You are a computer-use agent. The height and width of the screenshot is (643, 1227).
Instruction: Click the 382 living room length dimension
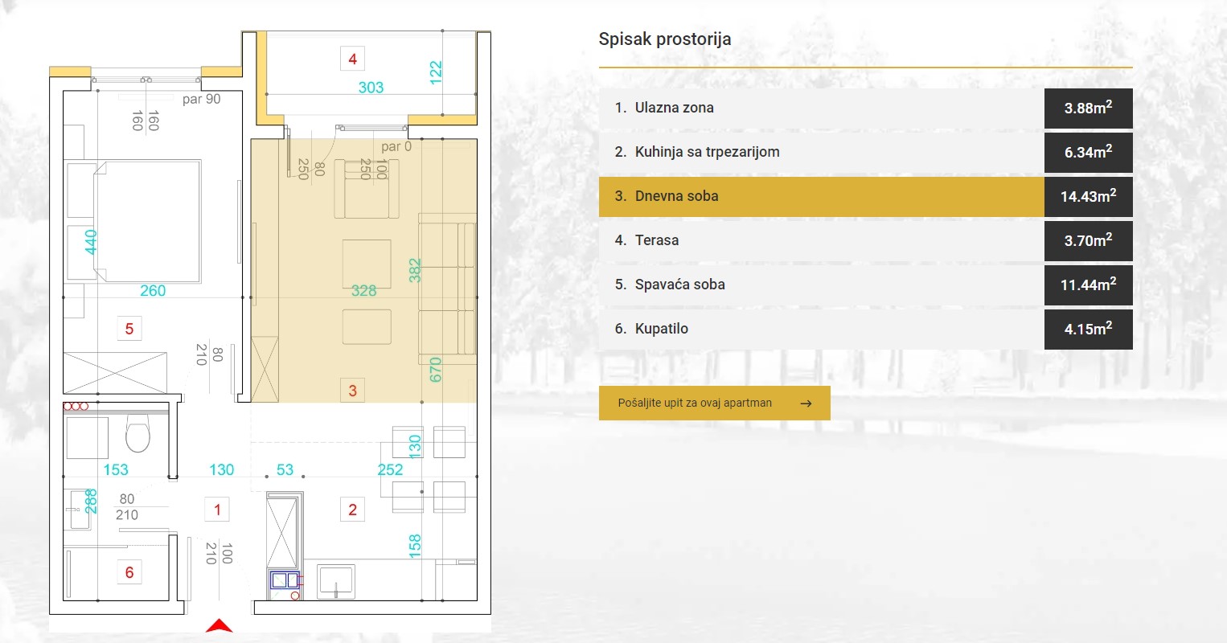tap(415, 271)
